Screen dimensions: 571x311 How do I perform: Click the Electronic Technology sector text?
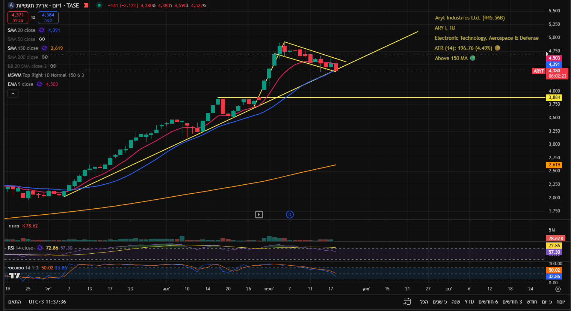coord(486,38)
